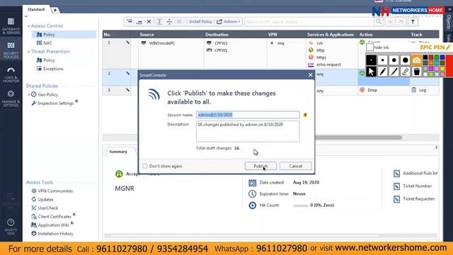
Task: Take screenshot with Epic Pen camera
Action: click(417, 60)
